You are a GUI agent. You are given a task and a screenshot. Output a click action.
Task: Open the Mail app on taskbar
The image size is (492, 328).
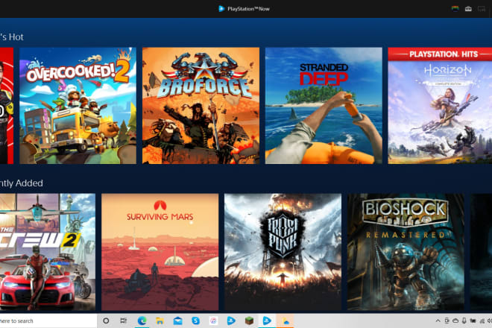(177, 321)
